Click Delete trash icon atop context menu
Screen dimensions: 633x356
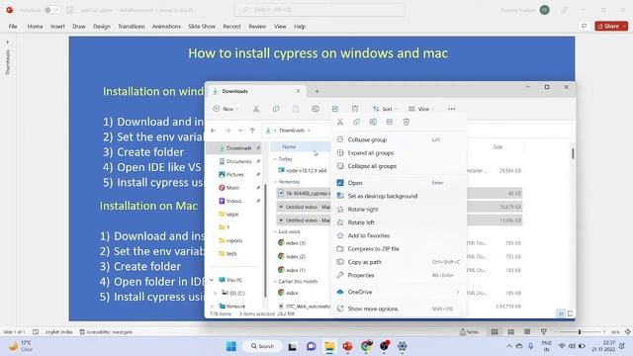(x=407, y=122)
